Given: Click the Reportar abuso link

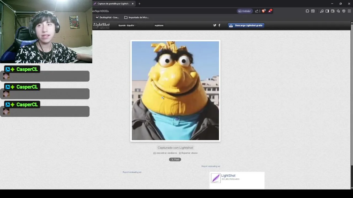Looking at the screenshot, I should 188,153.
